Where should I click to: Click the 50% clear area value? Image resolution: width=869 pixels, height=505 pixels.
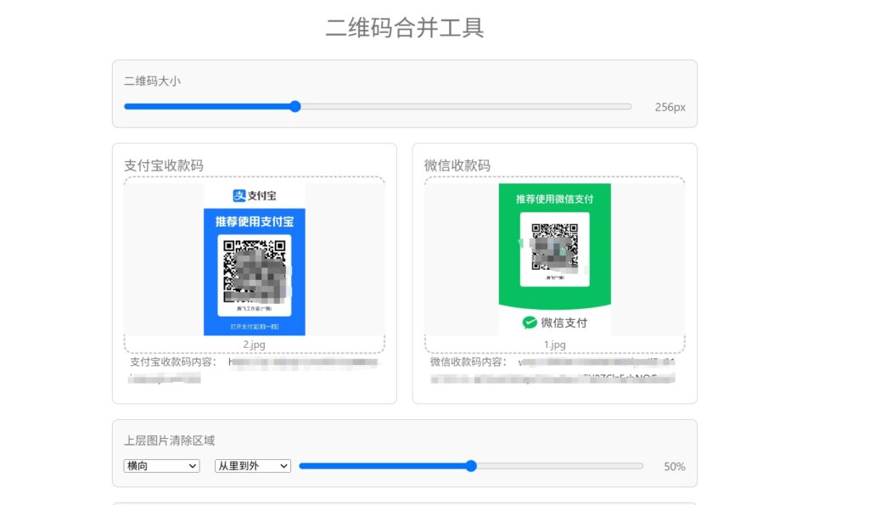coord(674,467)
